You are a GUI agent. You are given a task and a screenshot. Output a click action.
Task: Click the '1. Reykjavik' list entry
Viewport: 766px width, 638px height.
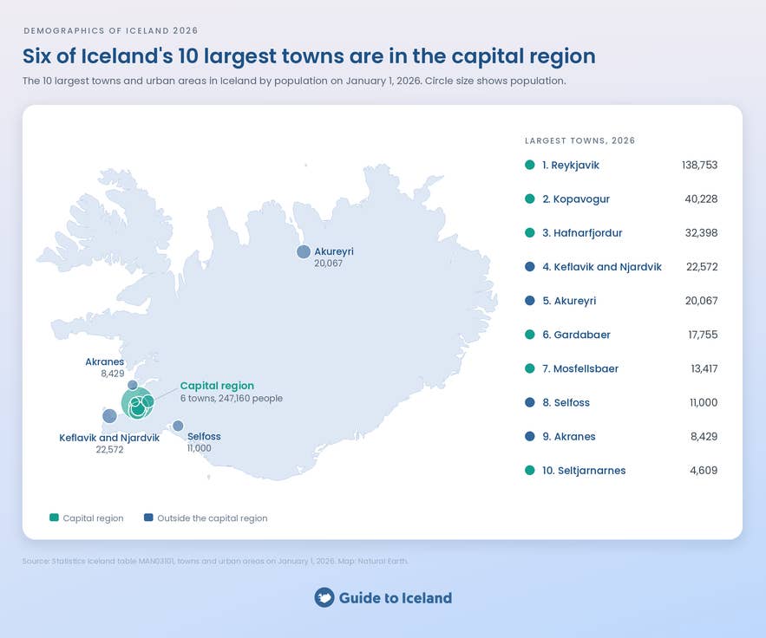point(571,165)
